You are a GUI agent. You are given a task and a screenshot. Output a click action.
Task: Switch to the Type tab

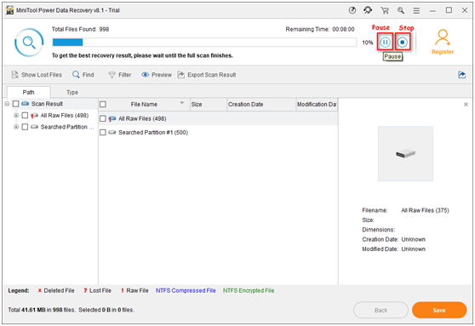(72, 92)
